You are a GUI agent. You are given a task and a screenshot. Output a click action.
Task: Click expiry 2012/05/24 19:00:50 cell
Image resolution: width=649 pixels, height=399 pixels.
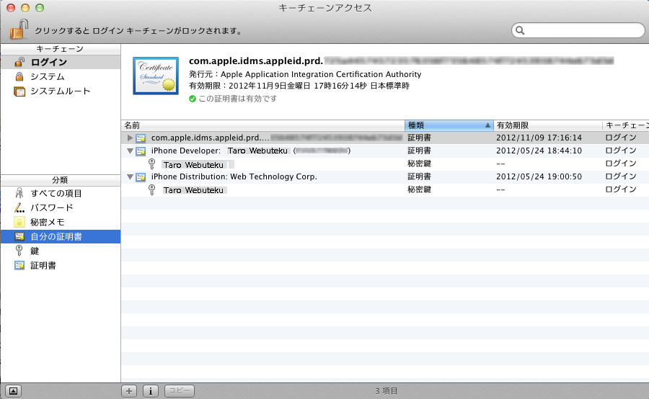[539, 176]
